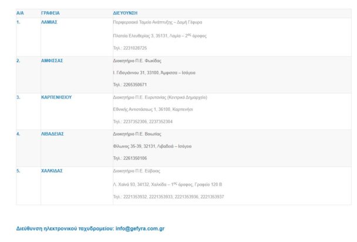Click the Karpenisi phone numbers line
Viewport: 357px width, 242px height.
143,122
